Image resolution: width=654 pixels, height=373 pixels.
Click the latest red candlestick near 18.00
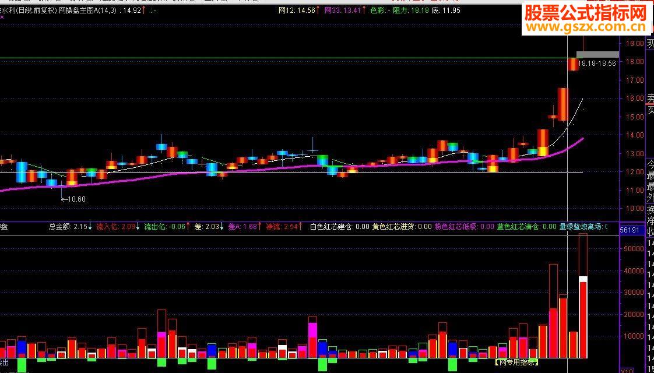(573, 64)
